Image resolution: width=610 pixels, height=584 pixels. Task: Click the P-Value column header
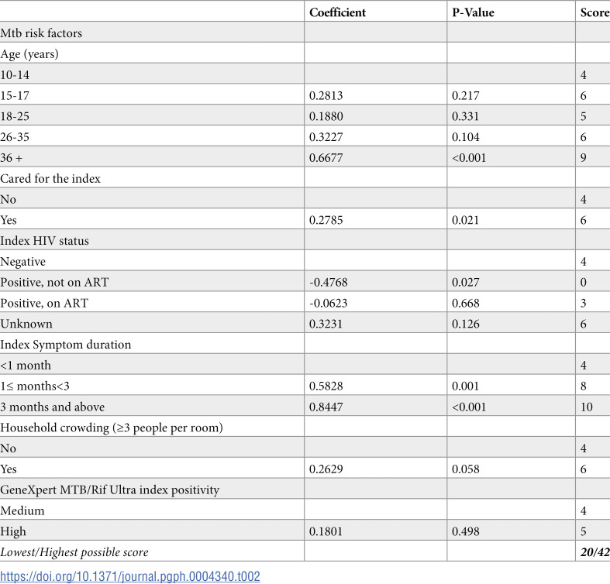[473, 12]
